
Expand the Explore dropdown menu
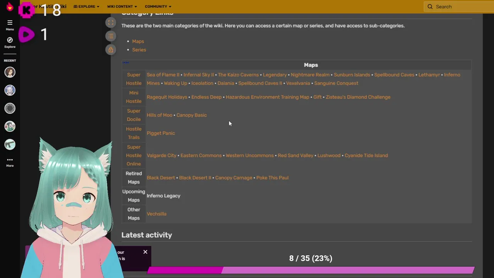[86, 7]
